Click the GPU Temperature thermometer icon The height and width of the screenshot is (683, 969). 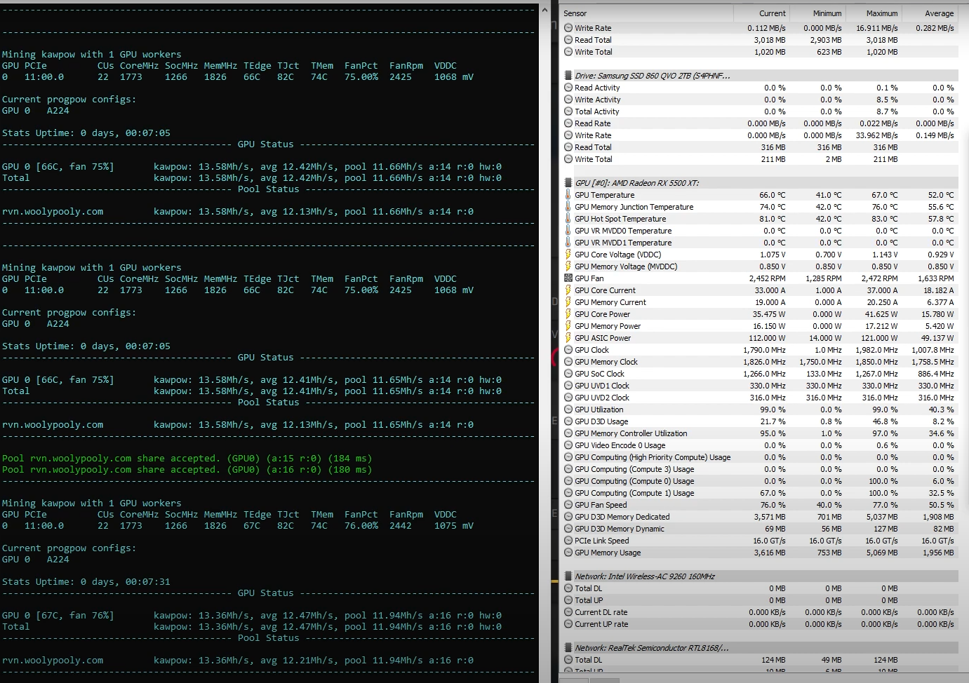click(x=568, y=195)
